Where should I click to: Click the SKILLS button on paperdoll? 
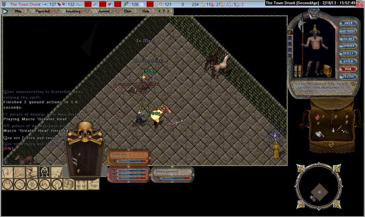point(348,53)
